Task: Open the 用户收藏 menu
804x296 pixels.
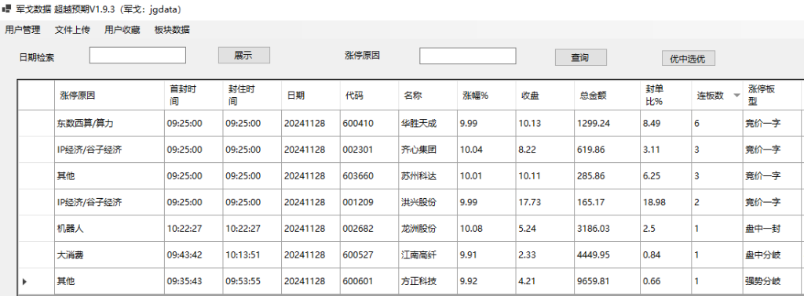Action: click(122, 30)
